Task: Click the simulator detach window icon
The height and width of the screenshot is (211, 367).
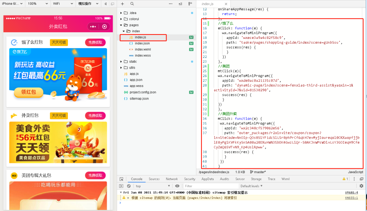Action: 113,4
